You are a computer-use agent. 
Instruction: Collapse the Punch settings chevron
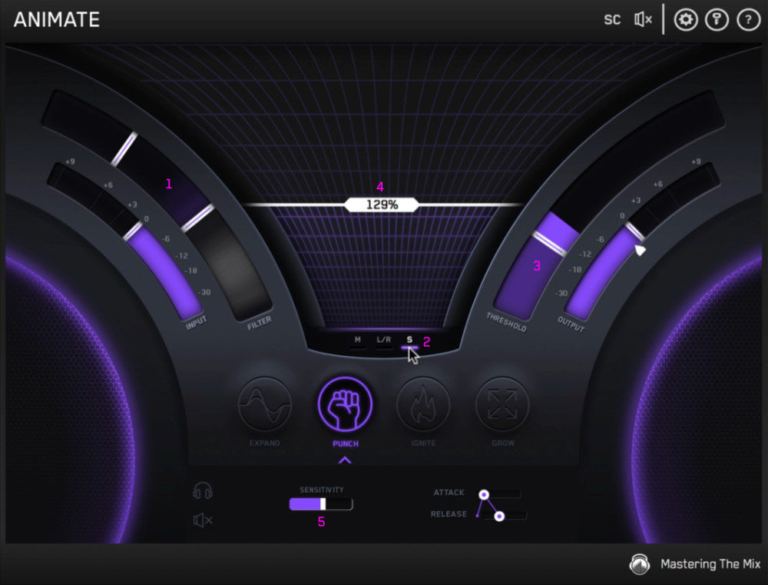345,460
